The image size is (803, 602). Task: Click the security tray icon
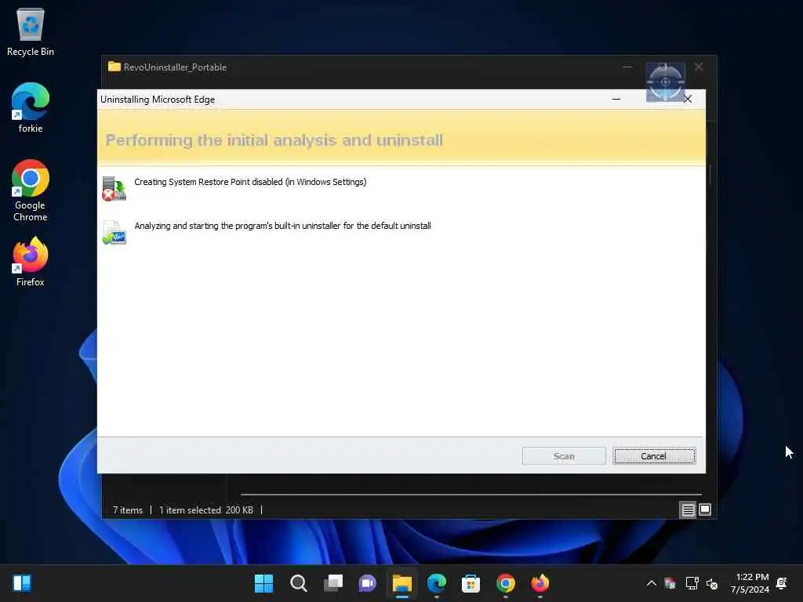(x=670, y=583)
